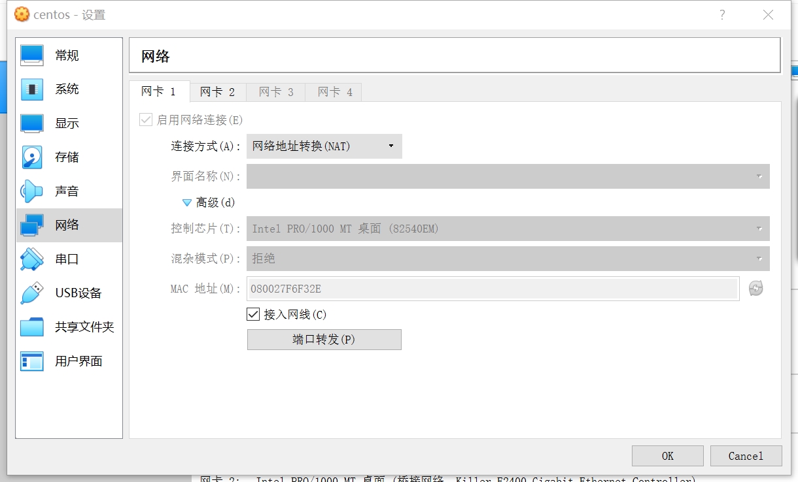Switch to the 网卡 2 tab
This screenshot has width=798, height=482.
point(218,92)
